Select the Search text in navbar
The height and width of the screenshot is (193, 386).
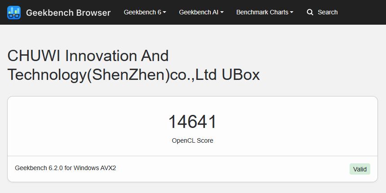pos(328,12)
